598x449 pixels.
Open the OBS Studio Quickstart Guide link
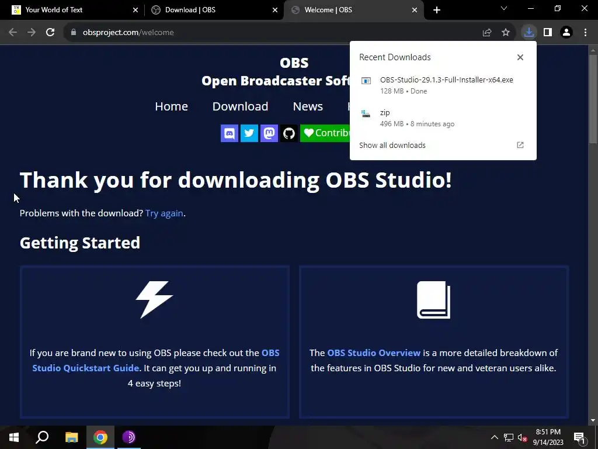pos(155,360)
